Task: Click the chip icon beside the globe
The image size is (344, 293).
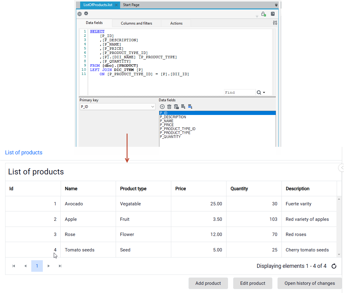Action: click(x=86, y=14)
